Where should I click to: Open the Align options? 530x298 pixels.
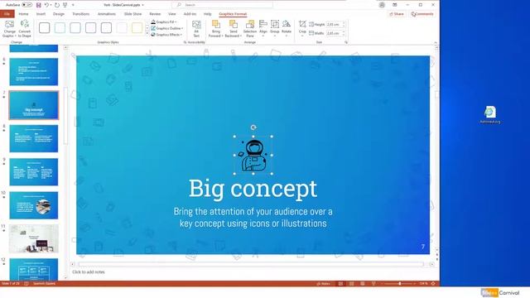coord(263,28)
